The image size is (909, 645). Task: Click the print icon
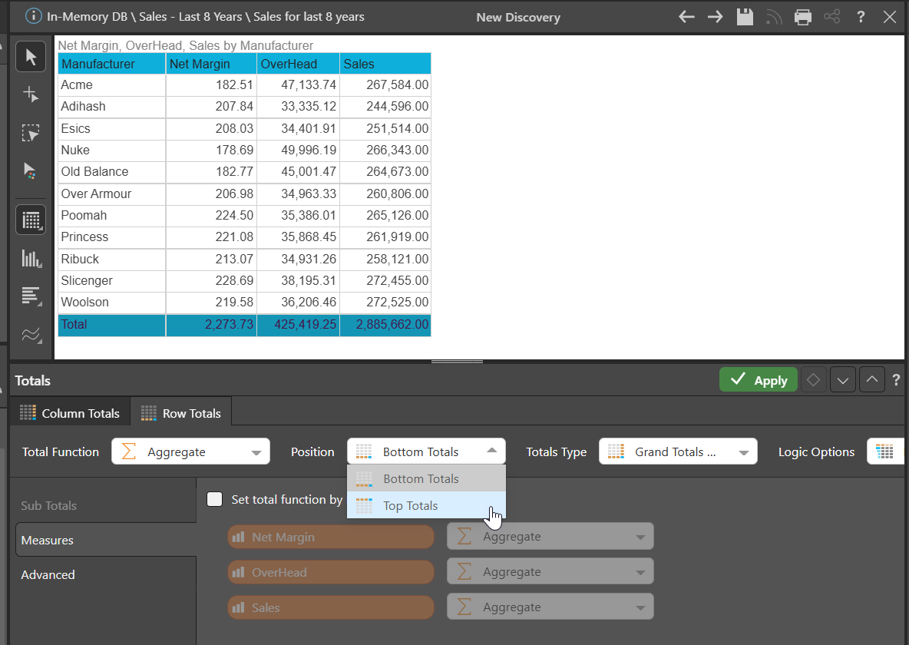coord(803,17)
